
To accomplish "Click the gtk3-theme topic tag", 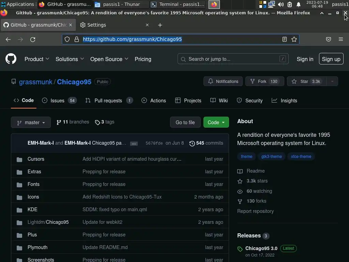I will click(271, 156).
